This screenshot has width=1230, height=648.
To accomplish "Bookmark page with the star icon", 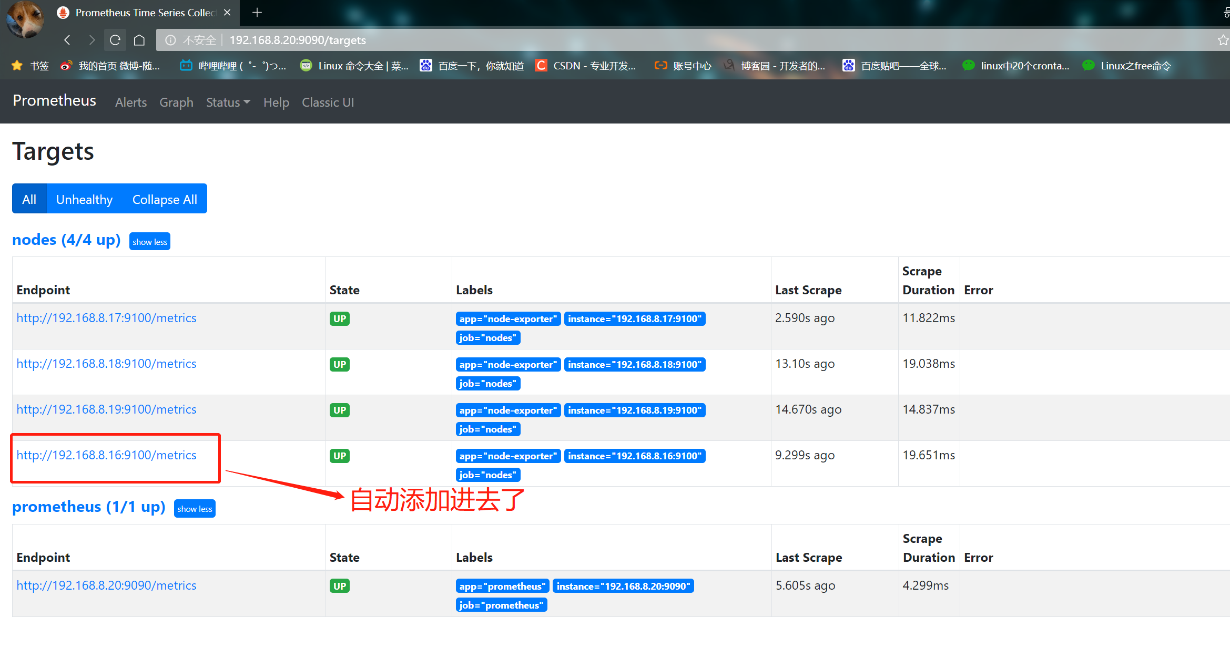I will click(x=1223, y=40).
